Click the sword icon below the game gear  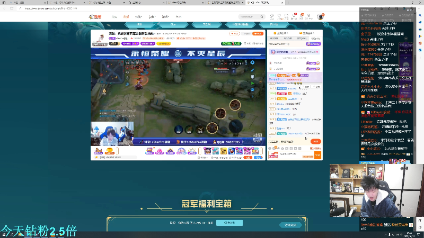(252, 70)
